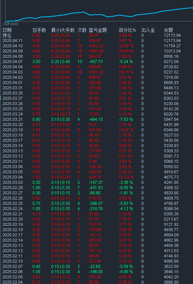Click the 16.45 % percentage value
This screenshot has width=193, height=284.
(x=126, y=51)
